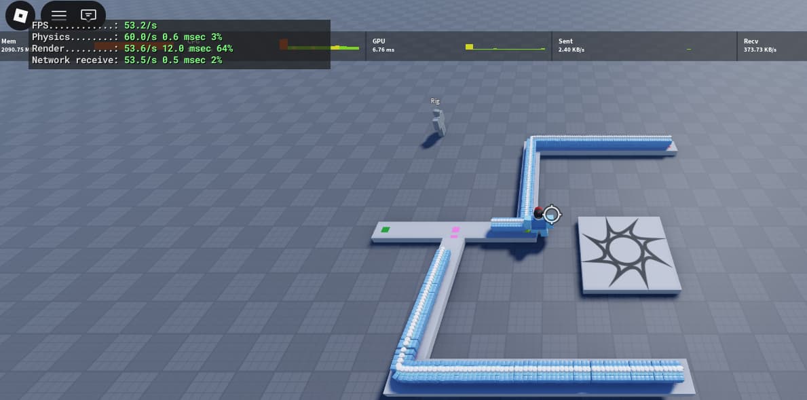Screen dimensions: 807x400
Task: Click the red ball near the crosshair
Action: tap(538, 211)
